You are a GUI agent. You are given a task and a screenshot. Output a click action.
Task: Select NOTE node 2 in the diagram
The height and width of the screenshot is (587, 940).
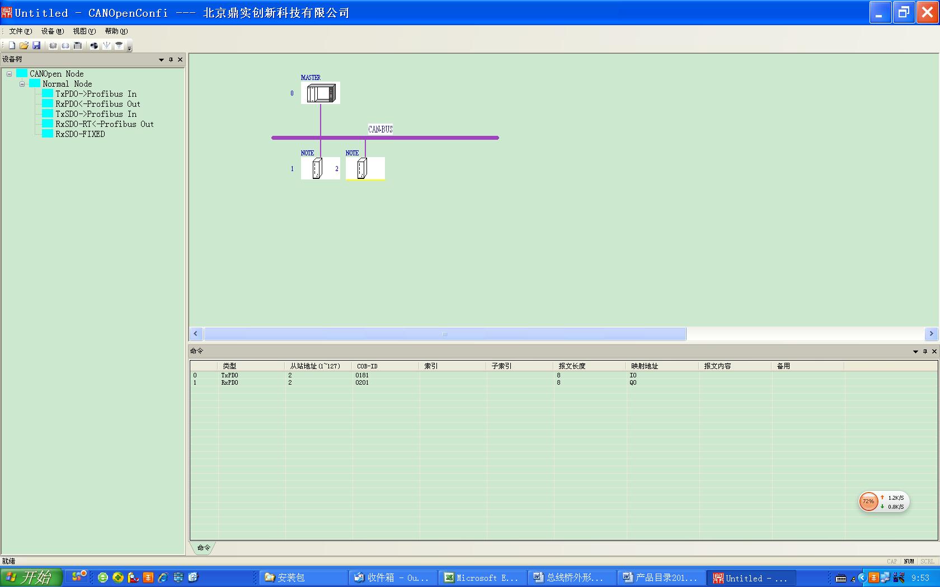(x=363, y=168)
